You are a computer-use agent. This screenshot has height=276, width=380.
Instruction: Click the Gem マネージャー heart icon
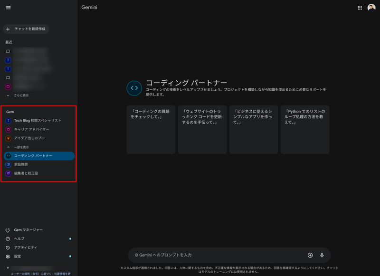8,230
